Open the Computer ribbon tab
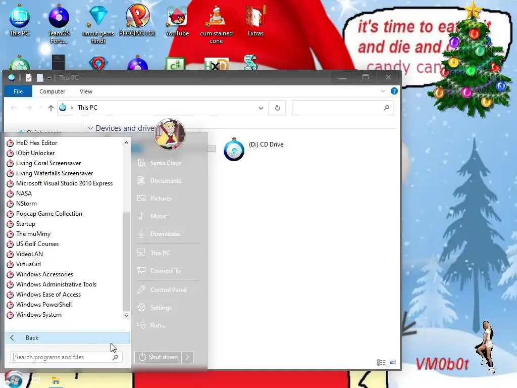 (x=52, y=91)
